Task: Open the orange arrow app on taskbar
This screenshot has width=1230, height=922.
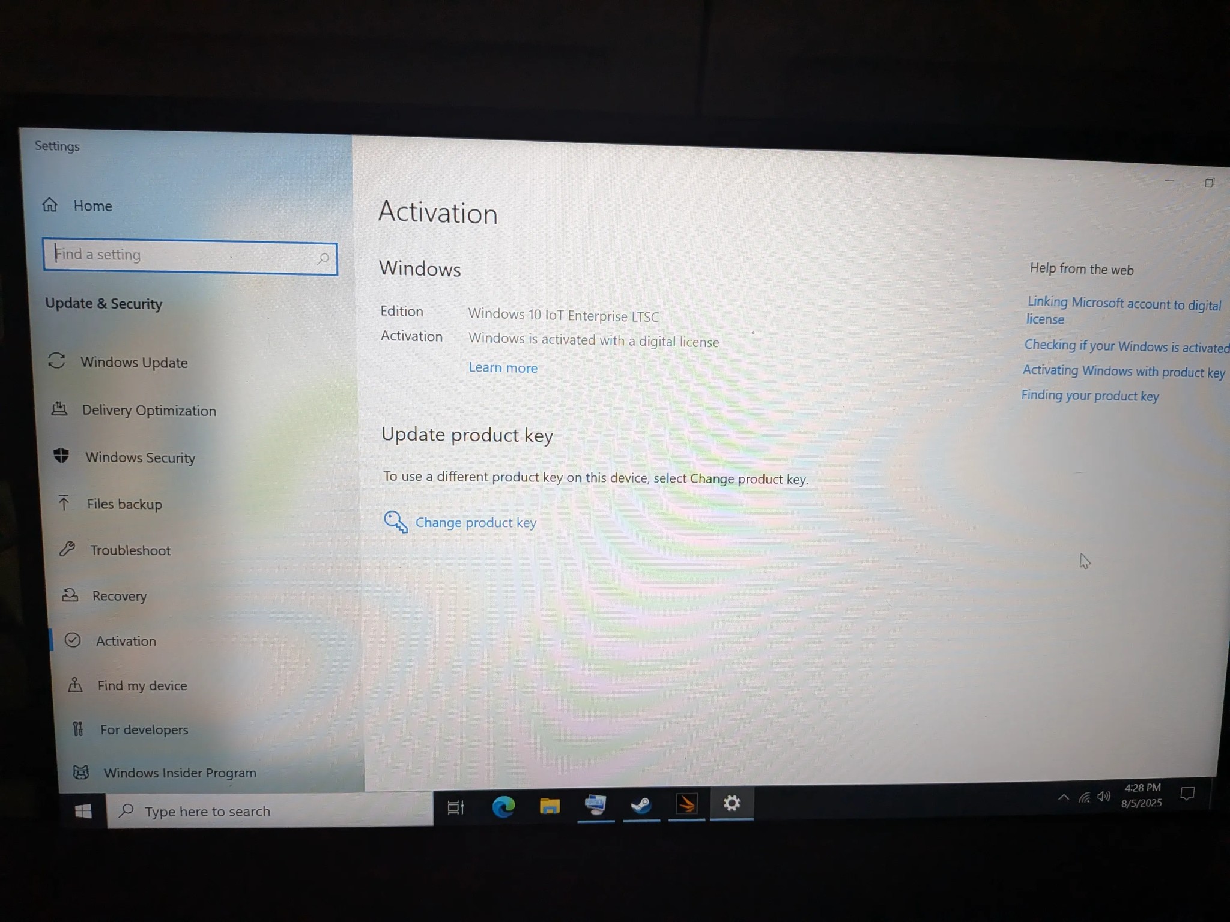Action: pos(686,804)
